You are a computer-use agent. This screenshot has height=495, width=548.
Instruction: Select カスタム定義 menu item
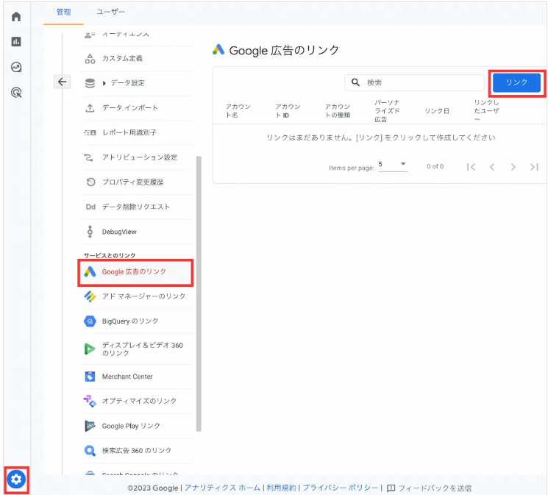(136, 58)
